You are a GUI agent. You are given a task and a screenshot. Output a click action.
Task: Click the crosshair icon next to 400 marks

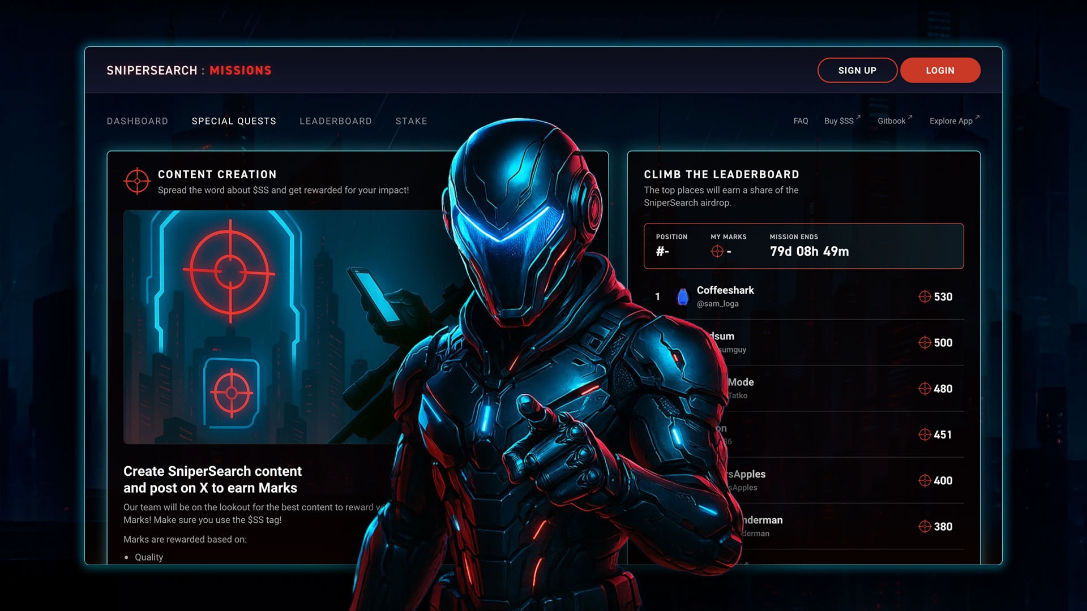pos(925,480)
